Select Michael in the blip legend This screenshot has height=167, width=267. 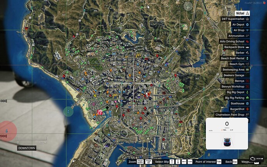coord(243,13)
